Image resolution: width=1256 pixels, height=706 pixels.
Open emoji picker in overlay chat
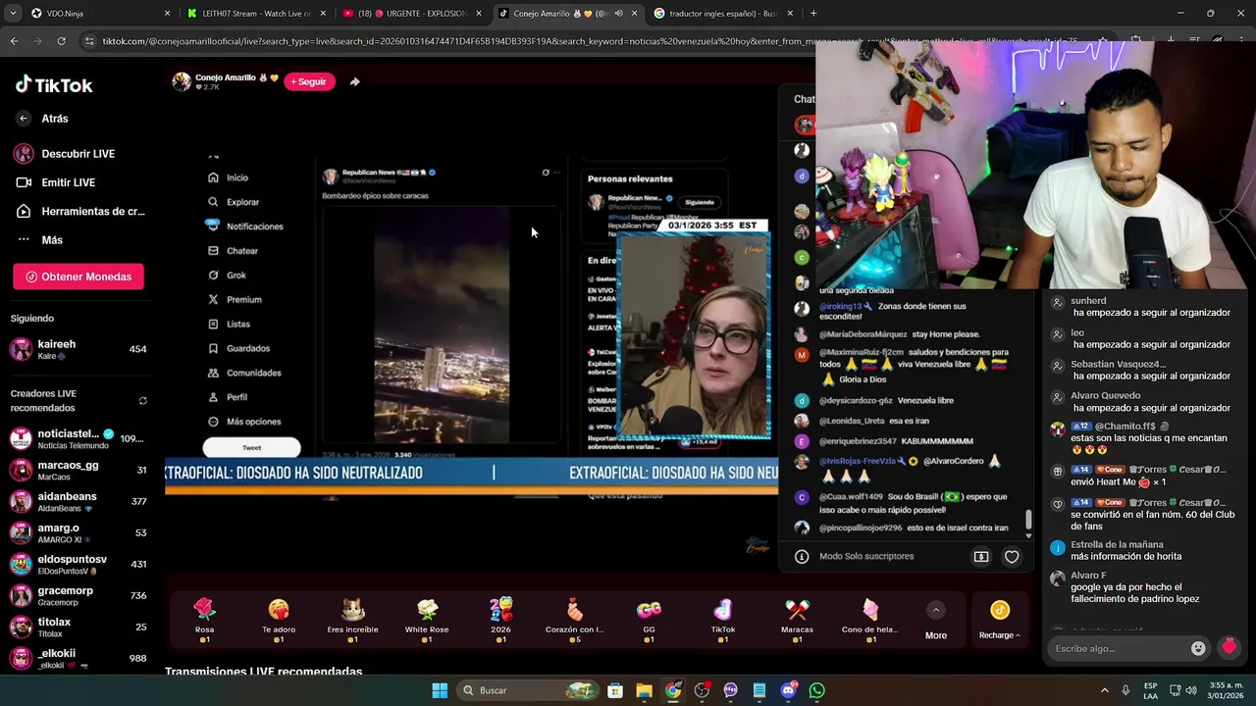tap(1198, 648)
